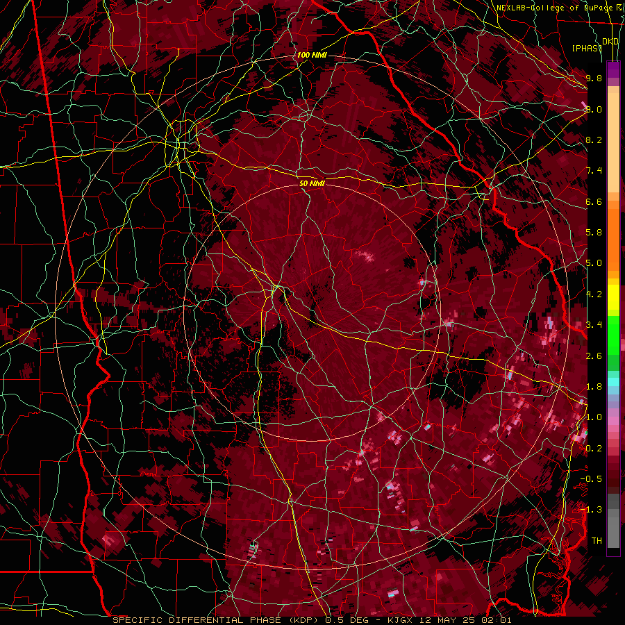Select the 6.6 legend value
The image size is (625, 625).
pyautogui.click(x=594, y=201)
